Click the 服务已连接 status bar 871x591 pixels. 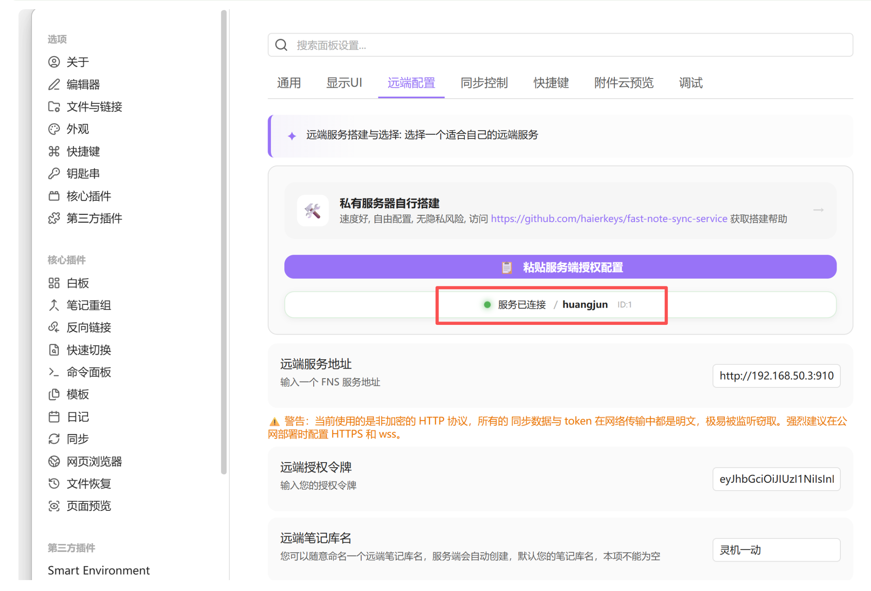pos(560,305)
